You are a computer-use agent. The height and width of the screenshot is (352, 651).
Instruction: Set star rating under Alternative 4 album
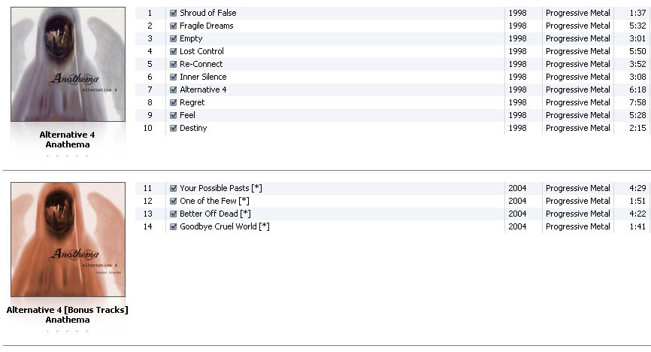point(67,156)
